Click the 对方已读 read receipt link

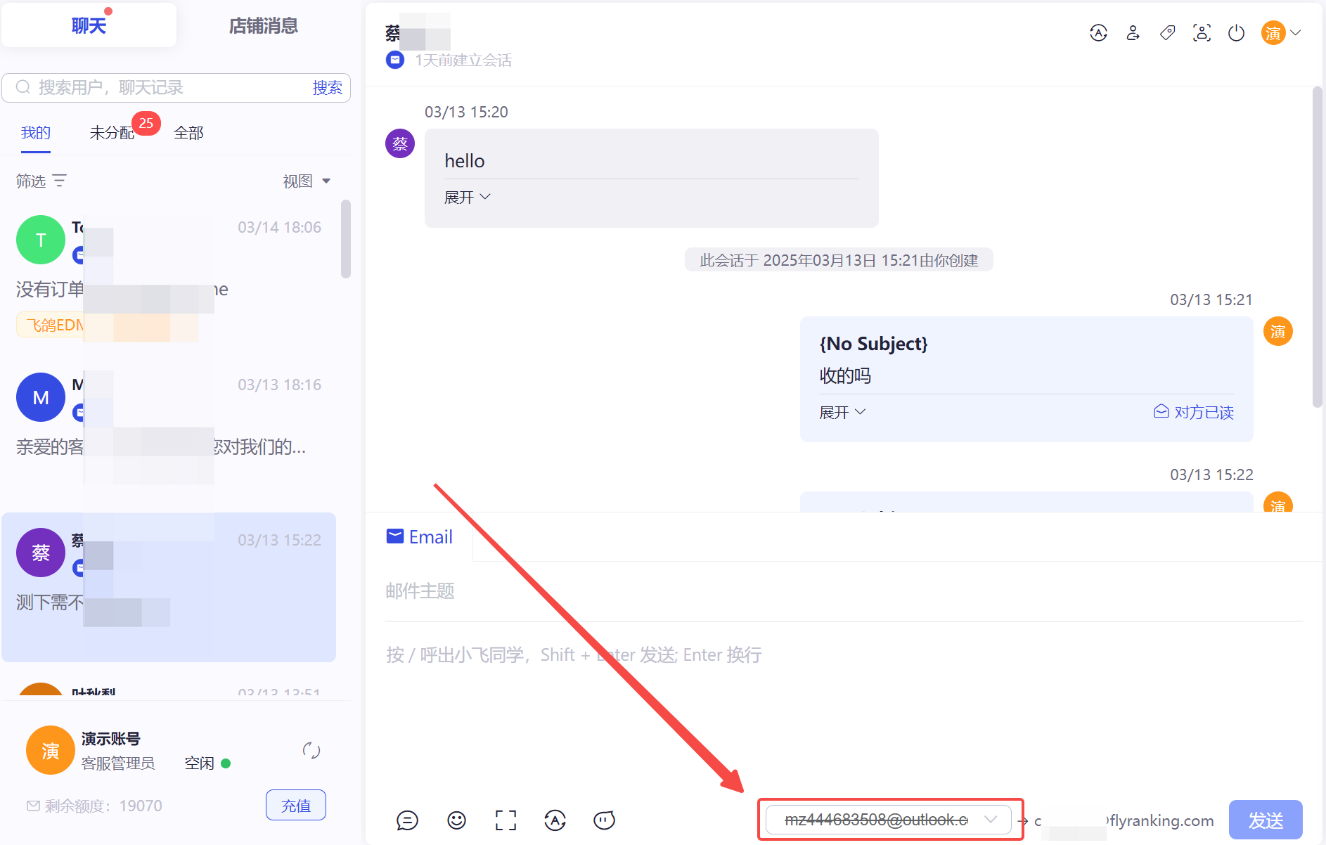pyautogui.click(x=1194, y=412)
